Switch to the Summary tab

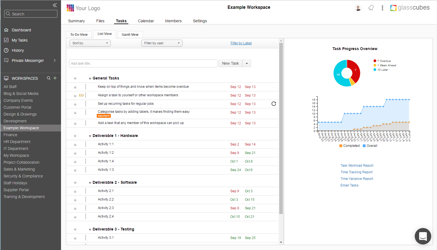[76, 21]
